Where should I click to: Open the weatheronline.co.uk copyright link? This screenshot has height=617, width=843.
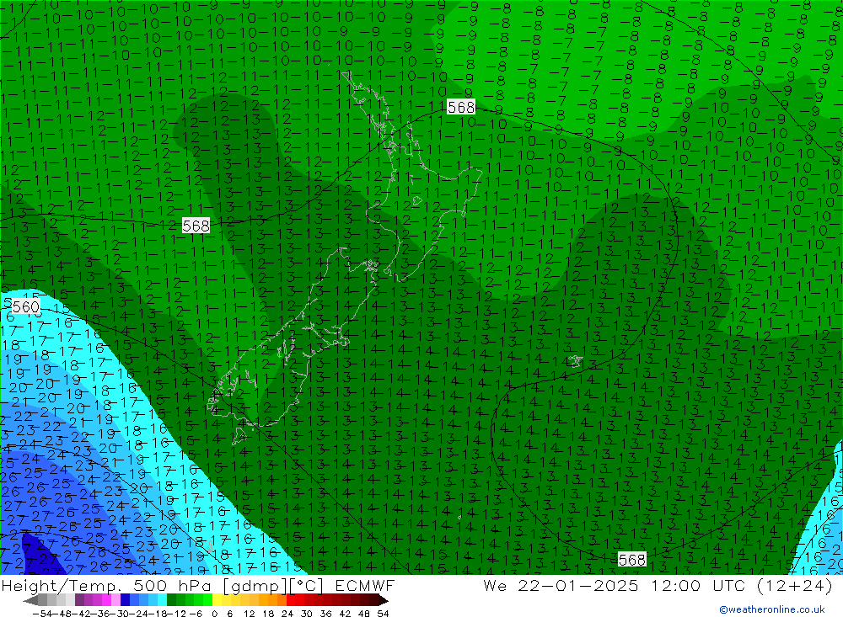[772, 609]
